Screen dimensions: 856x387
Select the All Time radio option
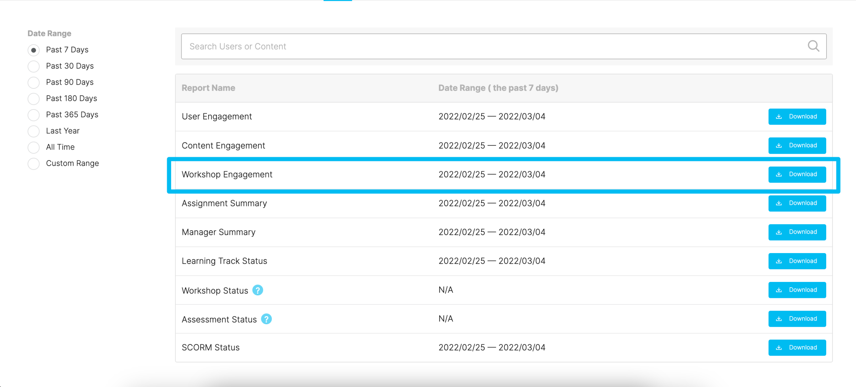click(34, 147)
